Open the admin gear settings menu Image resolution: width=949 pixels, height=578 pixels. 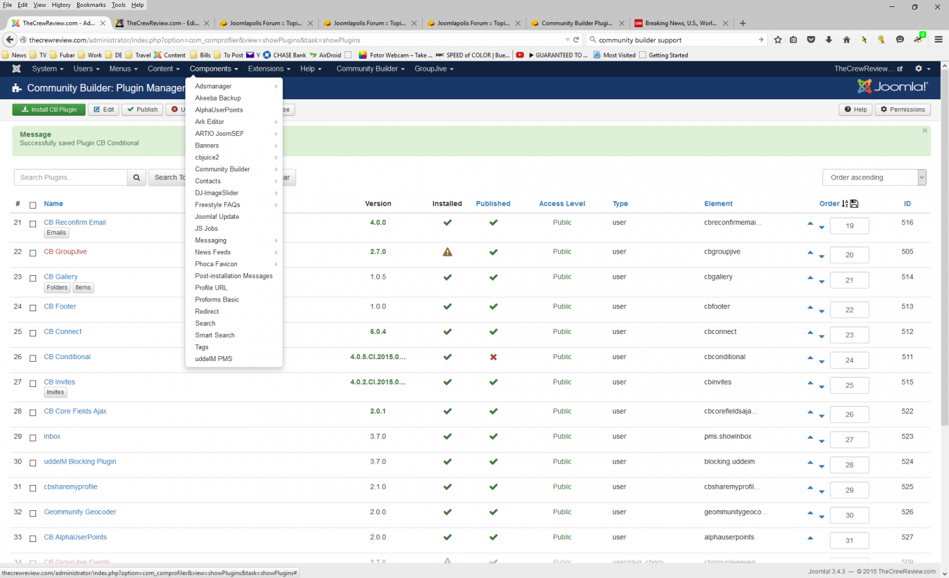(923, 69)
